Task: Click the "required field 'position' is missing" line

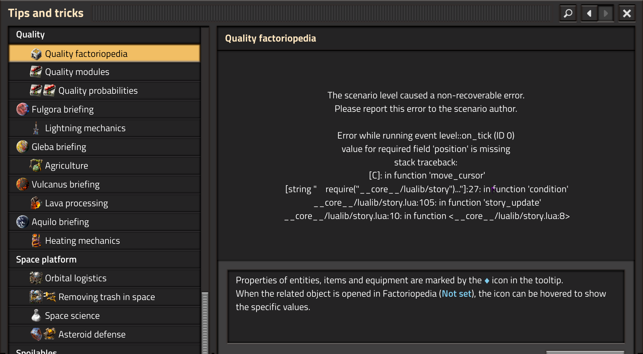Action: click(x=426, y=149)
